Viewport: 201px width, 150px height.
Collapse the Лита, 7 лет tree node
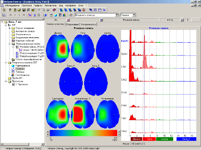coord(2,22)
